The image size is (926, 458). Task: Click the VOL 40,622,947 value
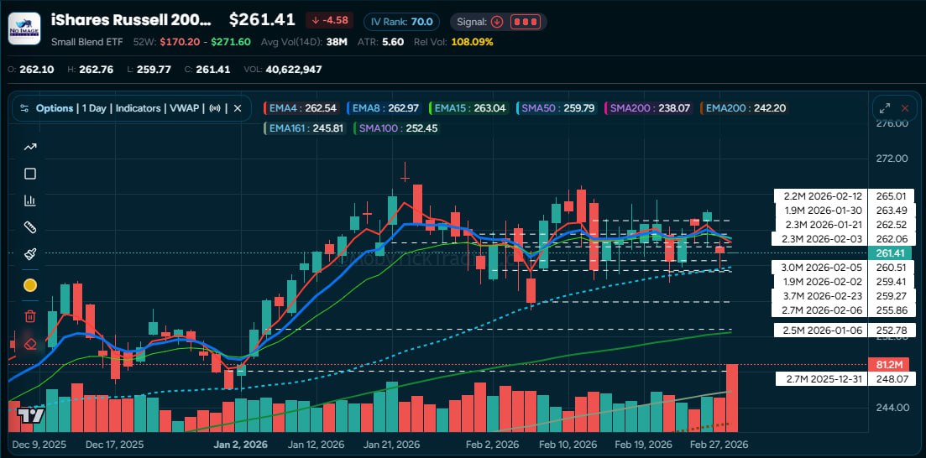[294, 70]
